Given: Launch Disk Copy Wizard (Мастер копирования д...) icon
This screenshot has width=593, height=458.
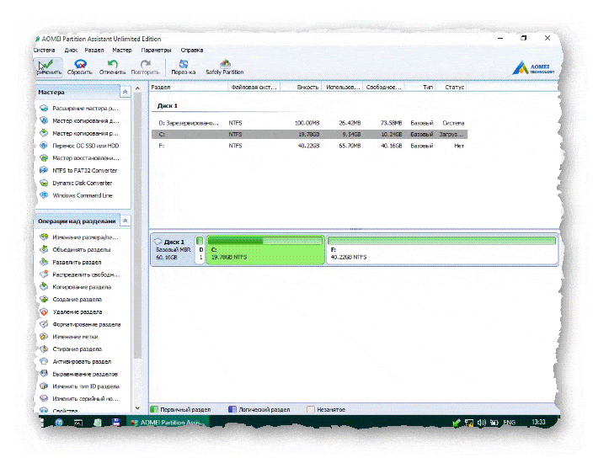Looking at the screenshot, I should (44, 120).
